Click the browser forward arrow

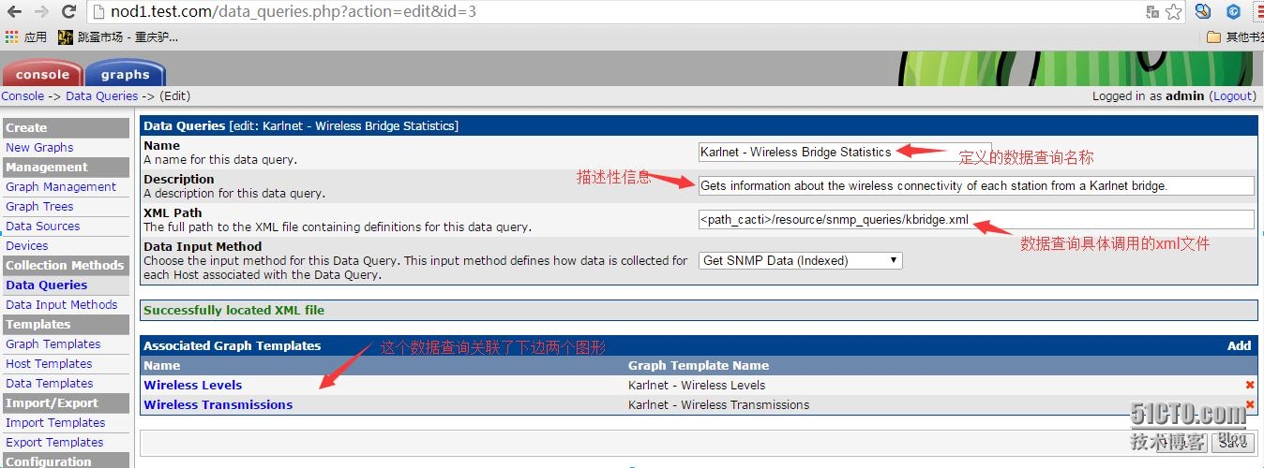(x=41, y=12)
